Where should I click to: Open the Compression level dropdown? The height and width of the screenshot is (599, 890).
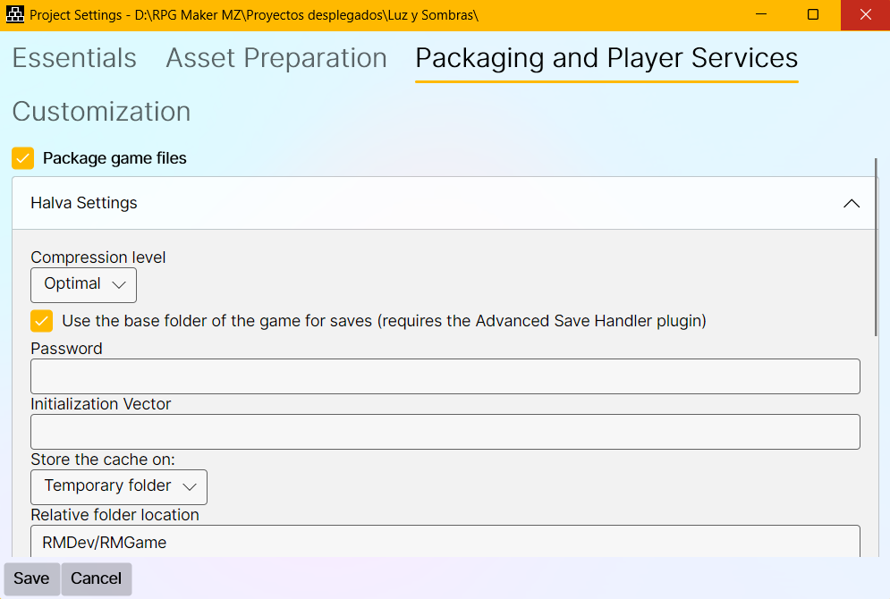83,284
